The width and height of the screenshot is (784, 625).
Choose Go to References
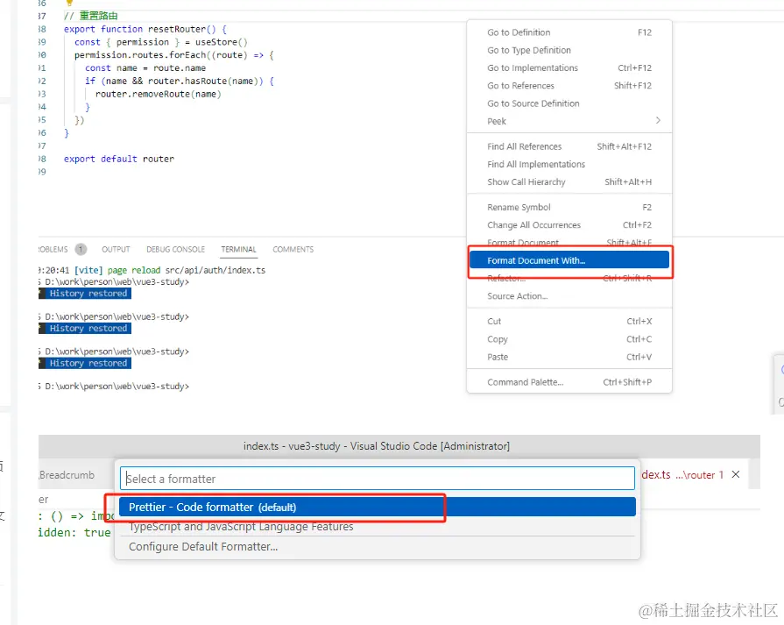(x=569, y=86)
